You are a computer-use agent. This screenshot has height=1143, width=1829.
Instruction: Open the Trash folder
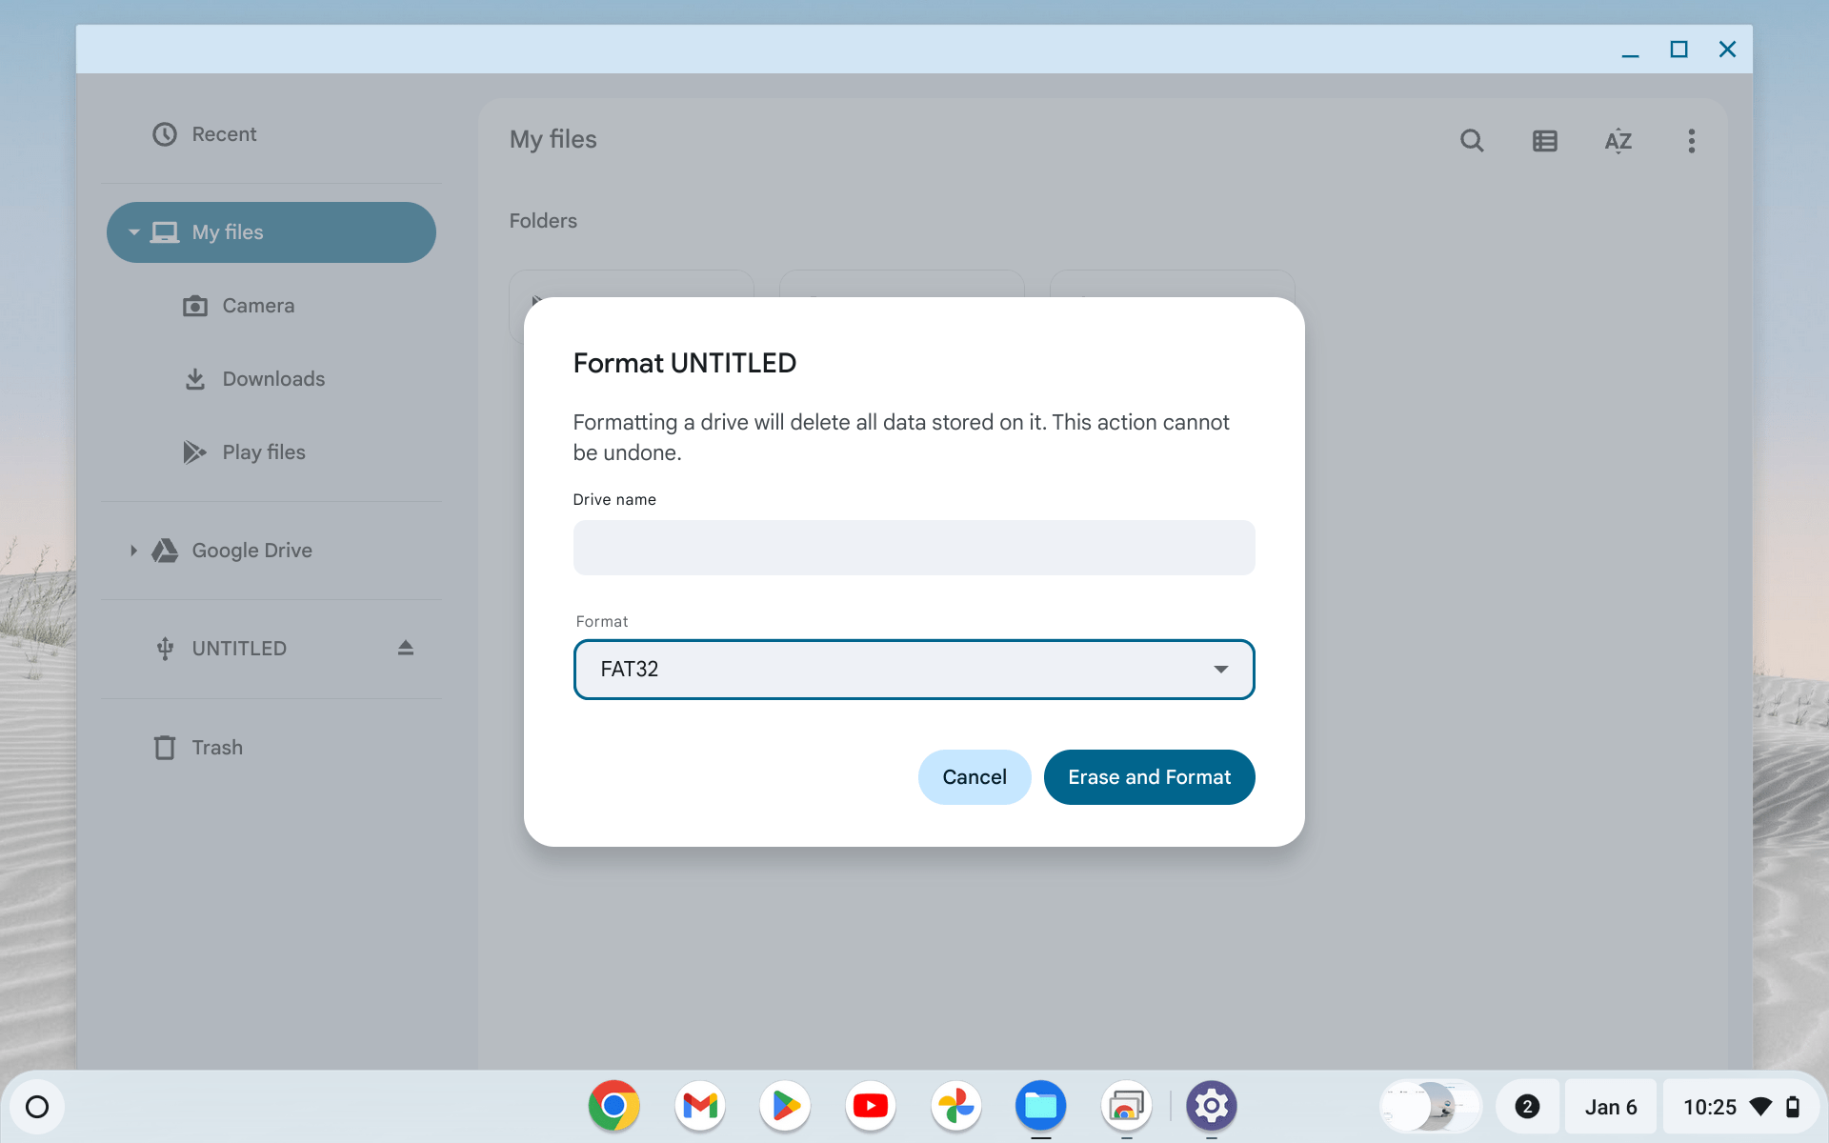tap(218, 747)
